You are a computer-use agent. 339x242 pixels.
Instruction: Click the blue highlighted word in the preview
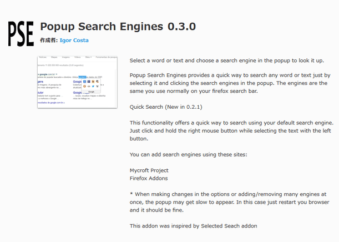click(82, 77)
